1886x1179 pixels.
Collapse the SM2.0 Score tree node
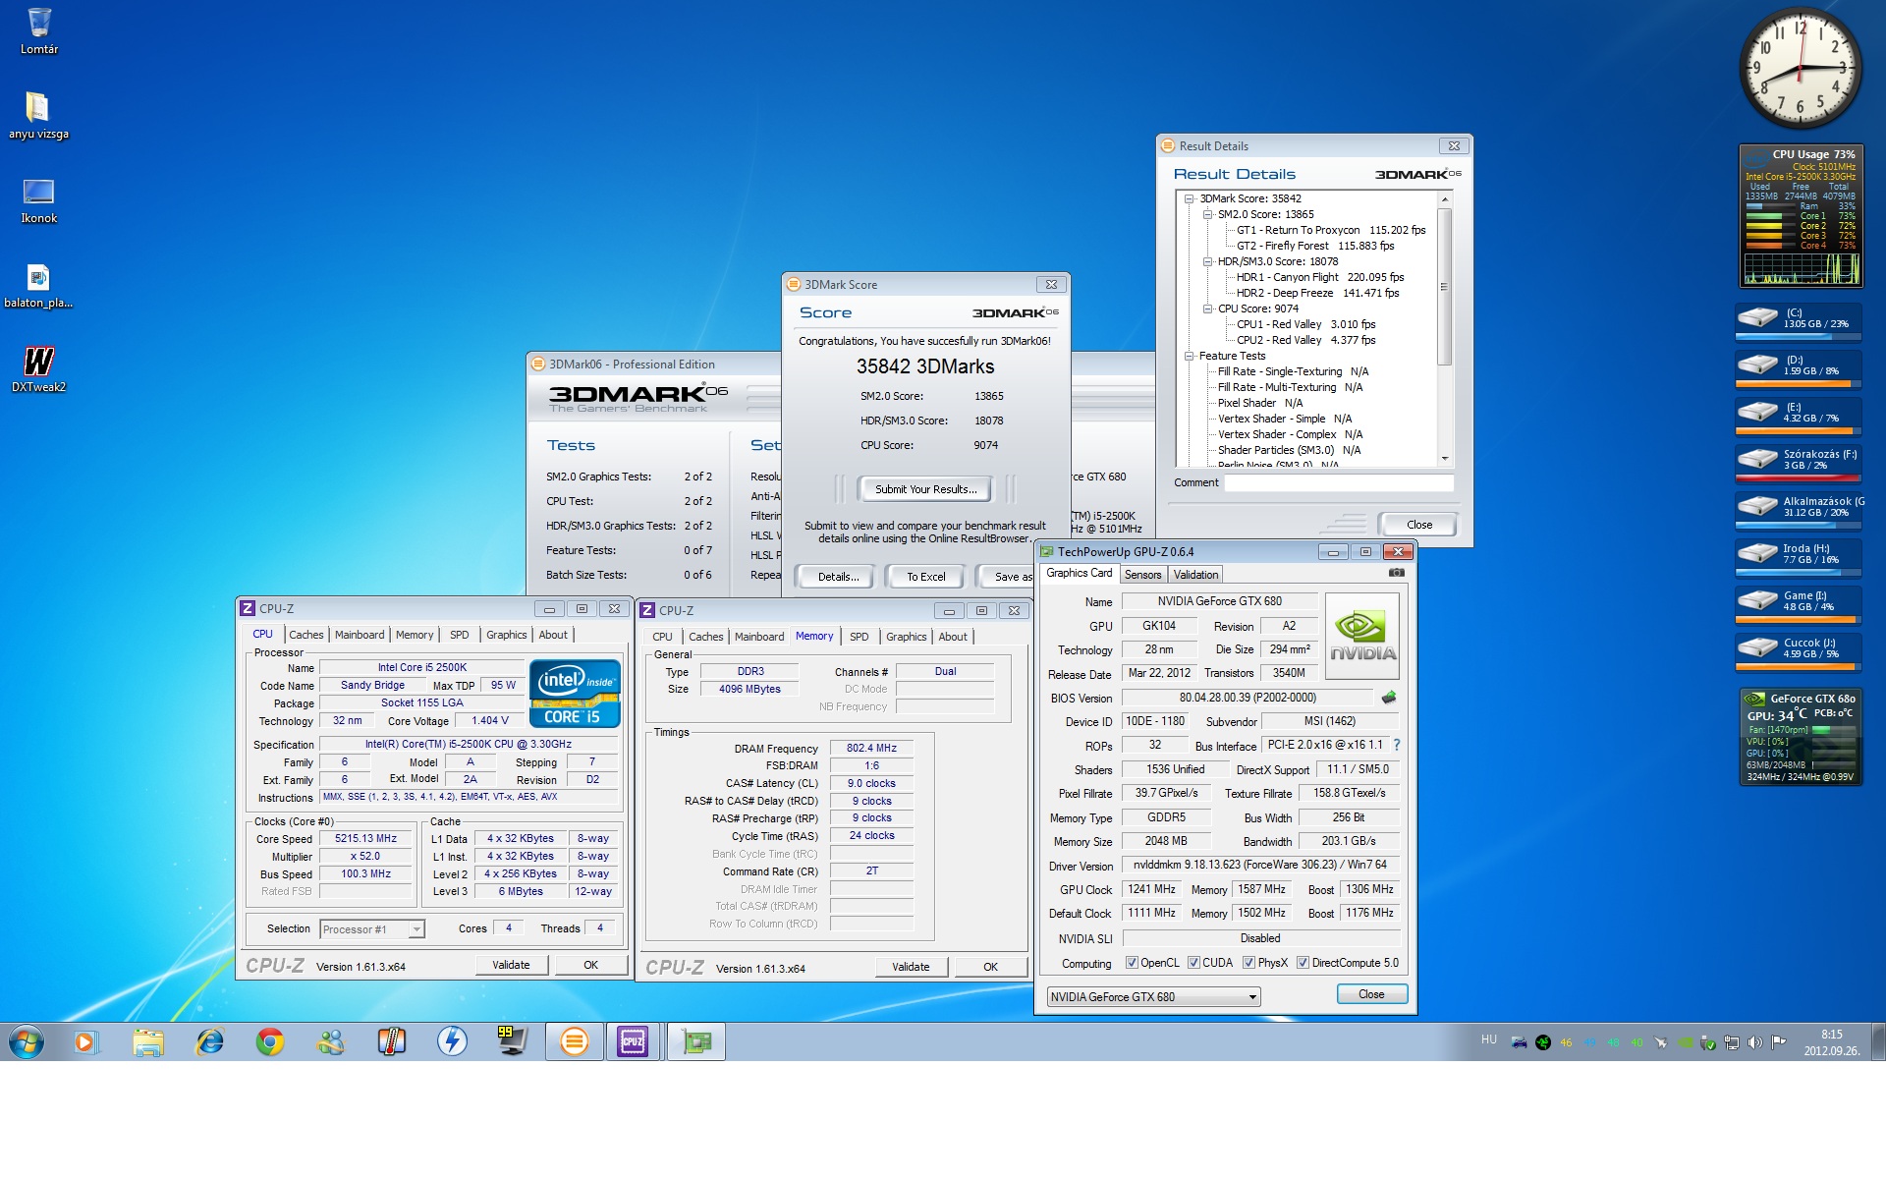(x=1208, y=214)
